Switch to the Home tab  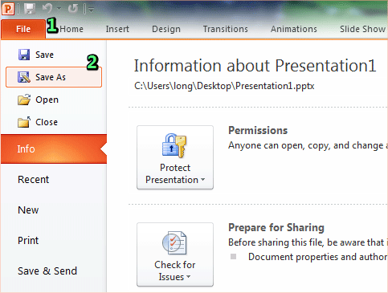tap(71, 29)
